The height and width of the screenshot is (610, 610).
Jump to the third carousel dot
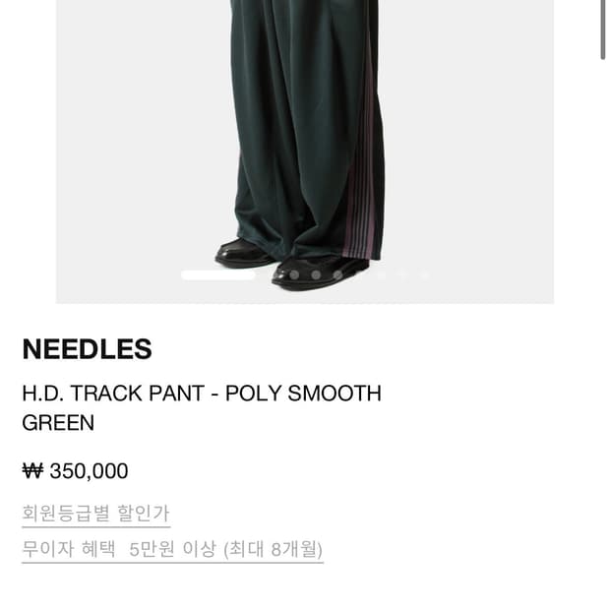(x=316, y=275)
